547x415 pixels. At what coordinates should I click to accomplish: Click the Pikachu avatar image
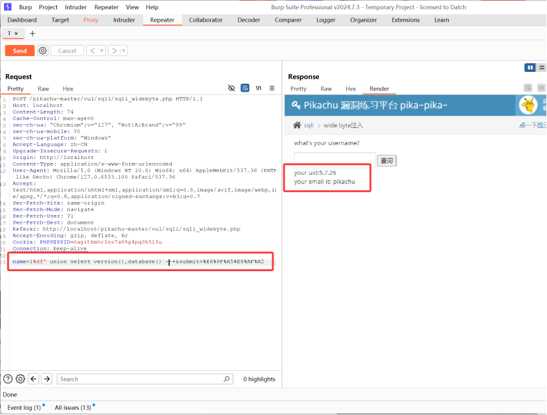pos(528,105)
